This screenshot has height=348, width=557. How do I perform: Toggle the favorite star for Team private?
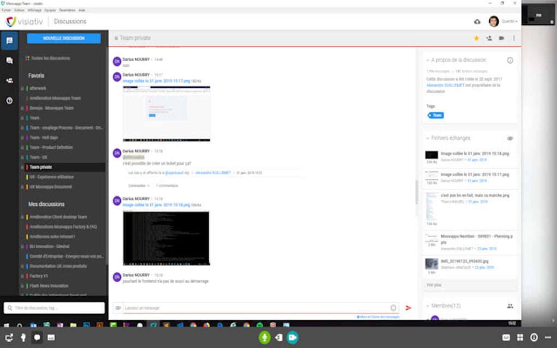pyautogui.click(x=476, y=38)
